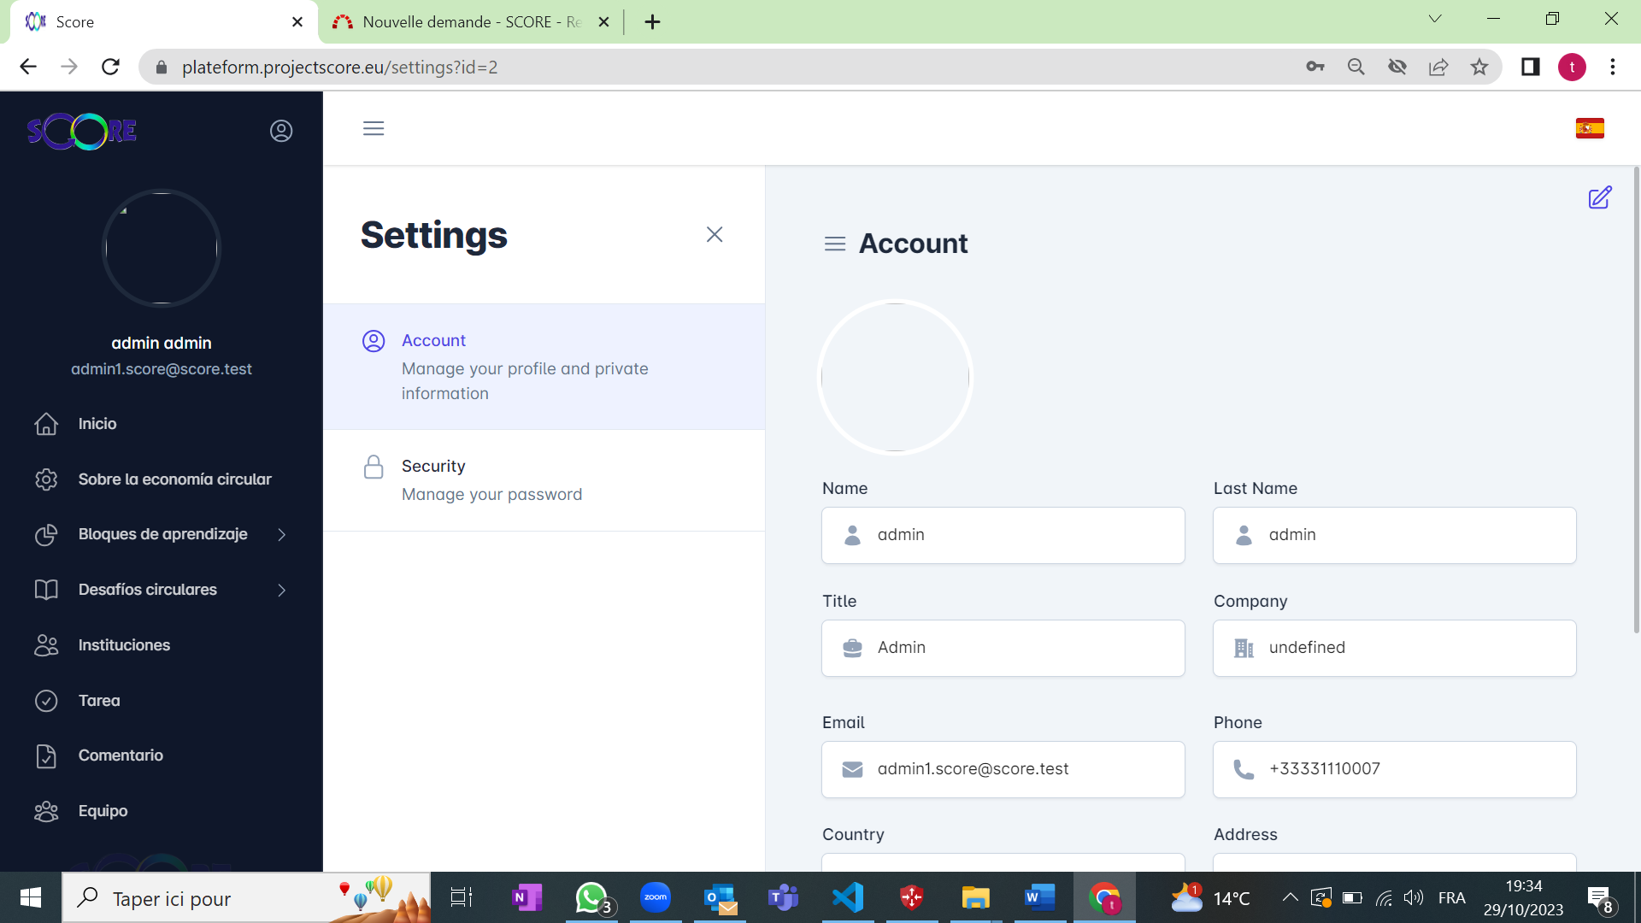Image resolution: width=1641 pixels, height=923 pixels.
Task: Click the edit profile pencil icon
Action: tap(1599, 197)
